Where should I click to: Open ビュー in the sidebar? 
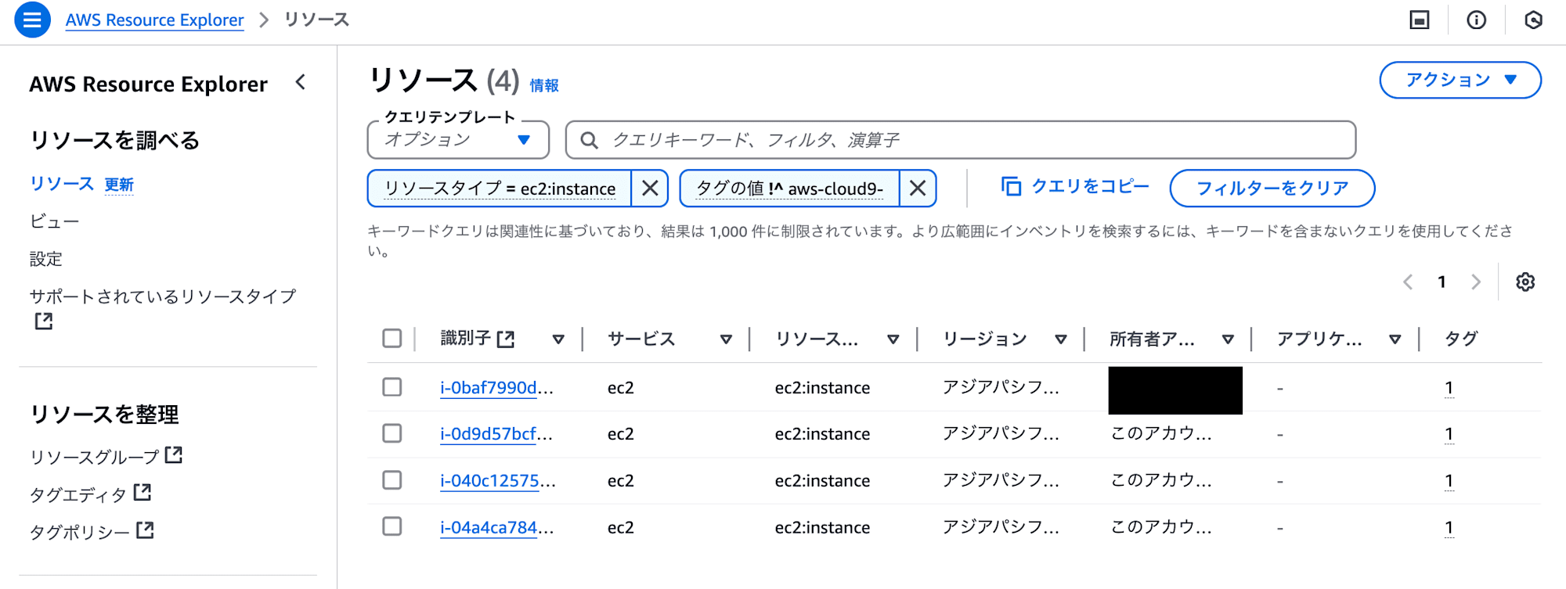[x=54, y=221]
